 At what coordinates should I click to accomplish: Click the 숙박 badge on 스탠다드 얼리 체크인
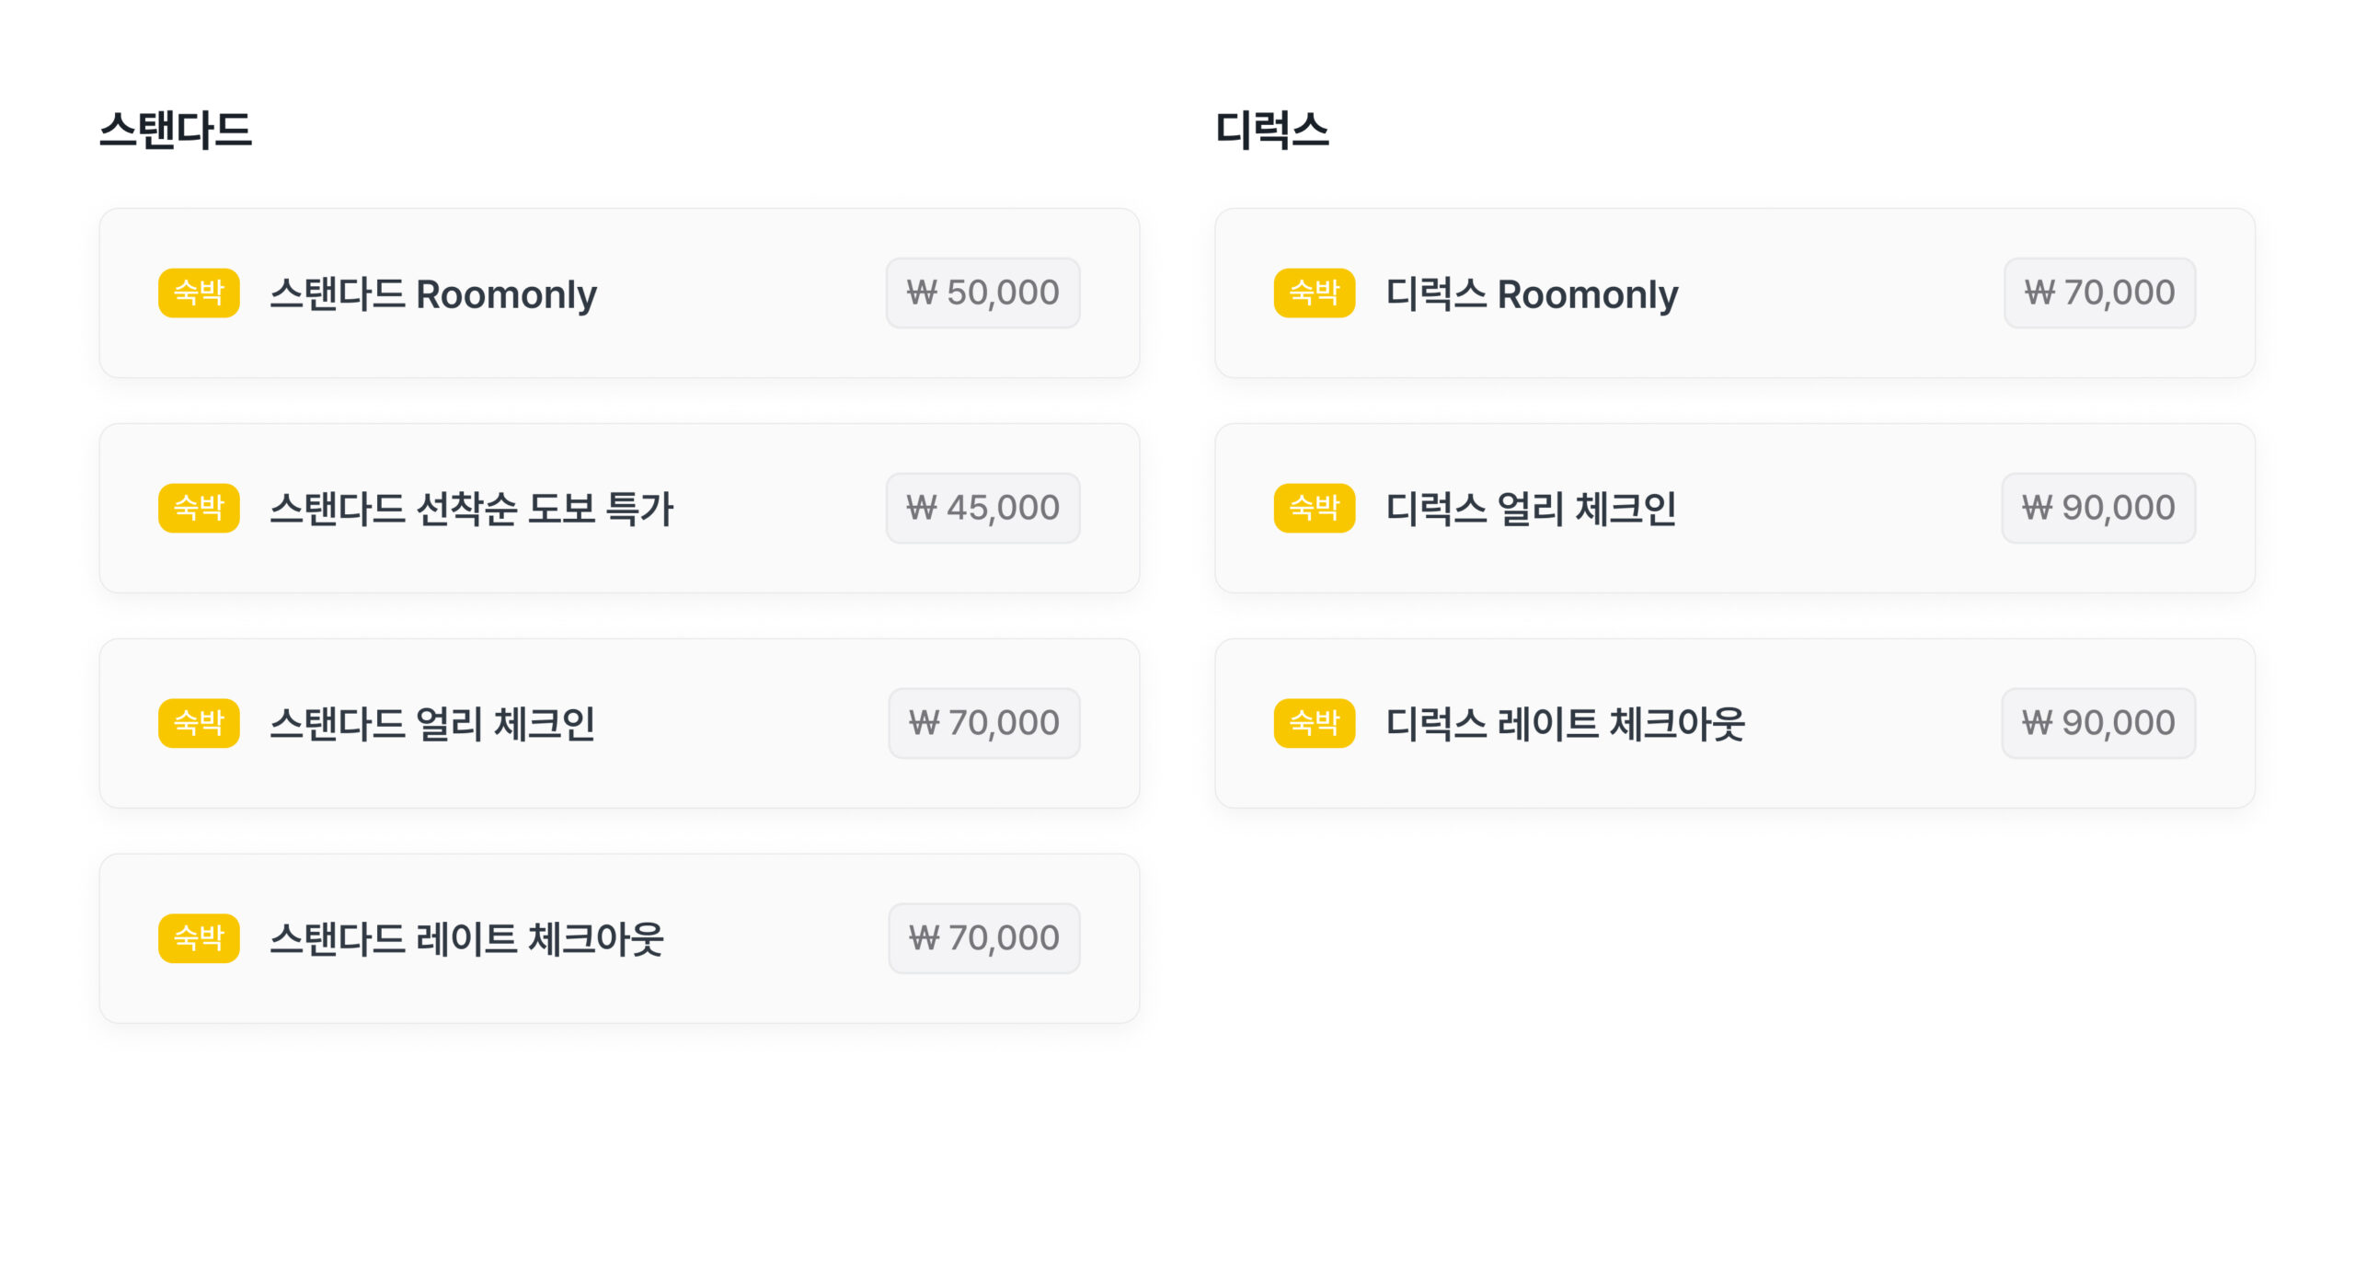click(x=199, y=723)
